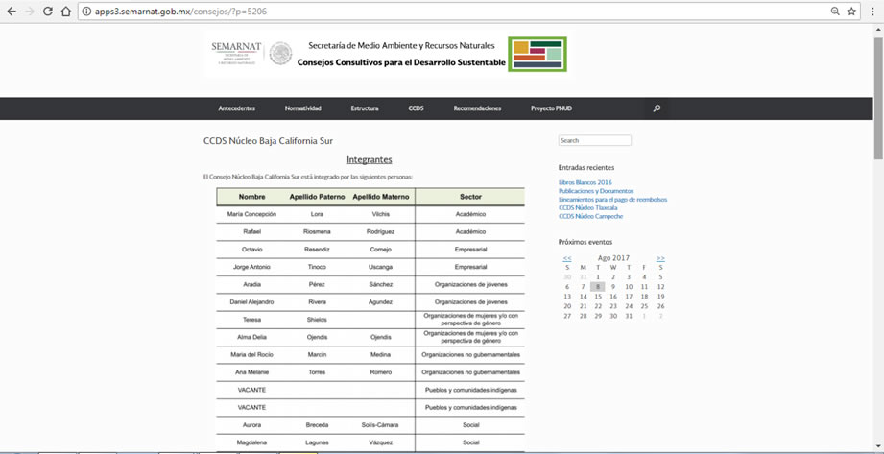The width and height of the screenshot is (884, 454).
Task: Click the Octavio name cell
Action: [x=252, y=250]
